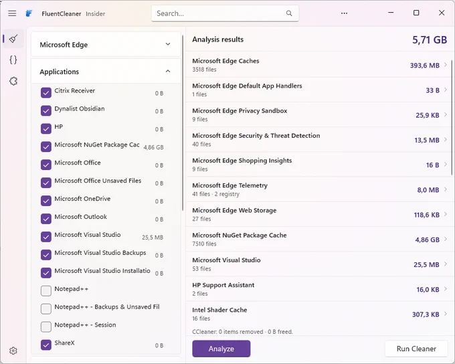
Task: Click the 'CCleaner: 0 items removed' status
Action: click(x=242, y=332)
